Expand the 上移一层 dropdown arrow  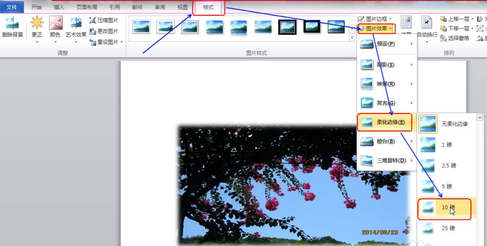coord(472,19)
